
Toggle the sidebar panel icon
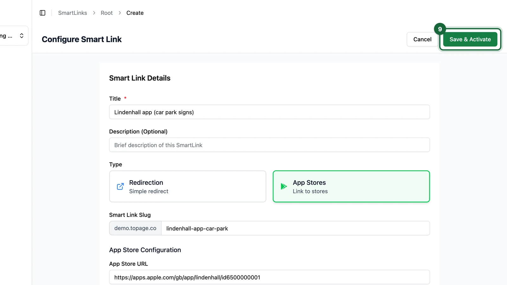[42, 13]
